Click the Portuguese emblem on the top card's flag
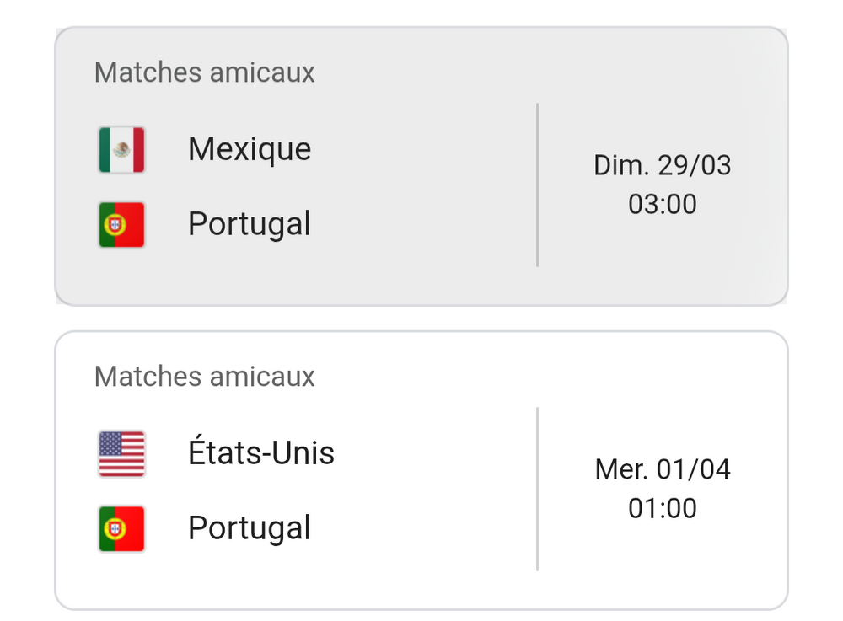Image resolution: width=843 pixels, height=621 pixels. (x=115, y=225)
